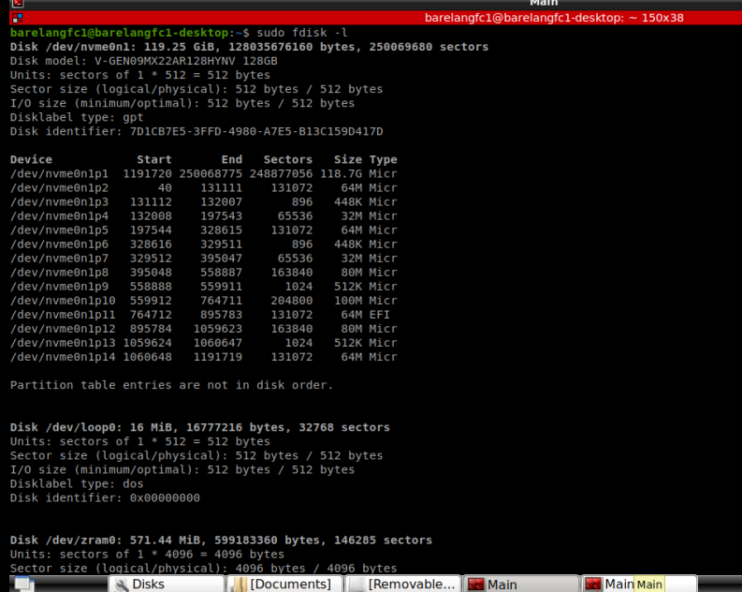Click the '/dev/nvme0n1p13' device entry

(x=63, y=343)
